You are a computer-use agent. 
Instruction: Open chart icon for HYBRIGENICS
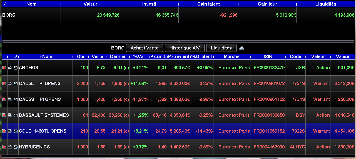point(16,147)
